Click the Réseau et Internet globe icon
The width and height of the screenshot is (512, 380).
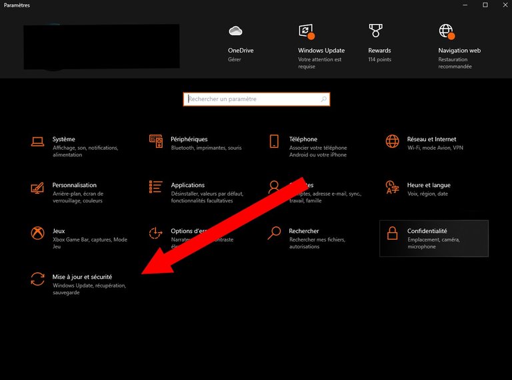pos(392,142)
